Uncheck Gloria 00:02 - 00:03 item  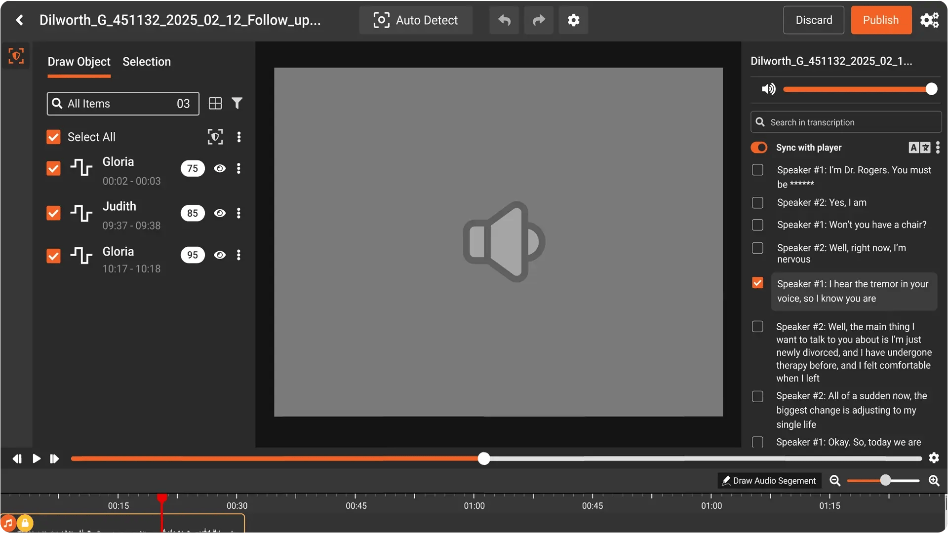(53, 168)
